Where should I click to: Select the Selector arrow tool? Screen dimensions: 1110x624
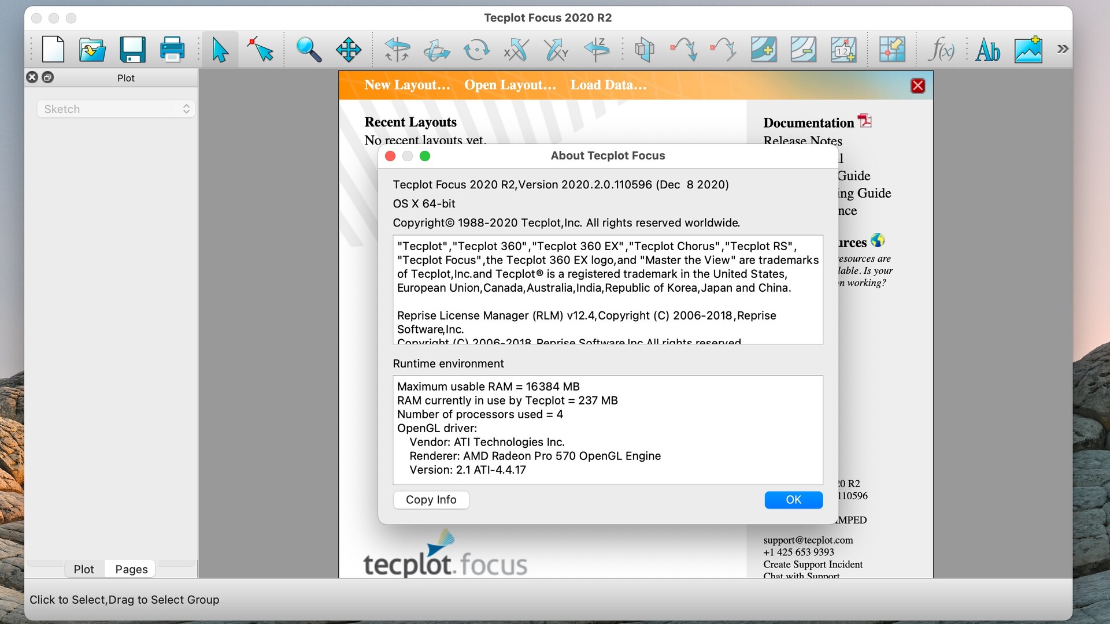coord(220,49)
